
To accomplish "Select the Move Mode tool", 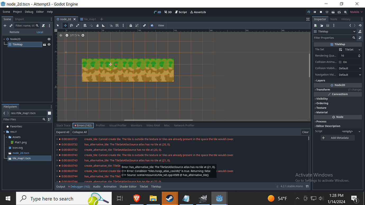I will coord(65,25).
